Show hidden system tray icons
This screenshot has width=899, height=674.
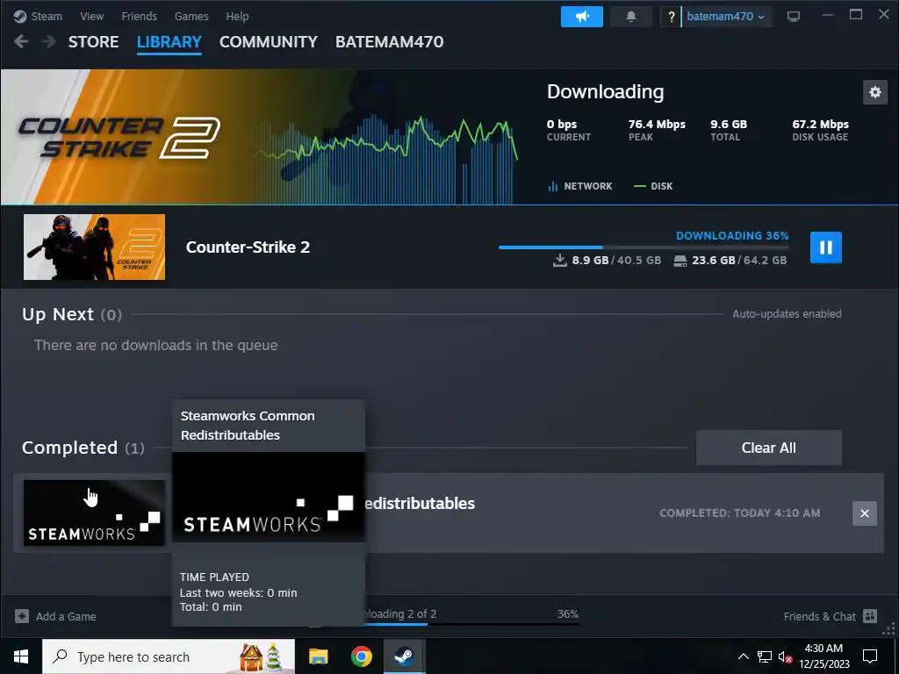743,656
